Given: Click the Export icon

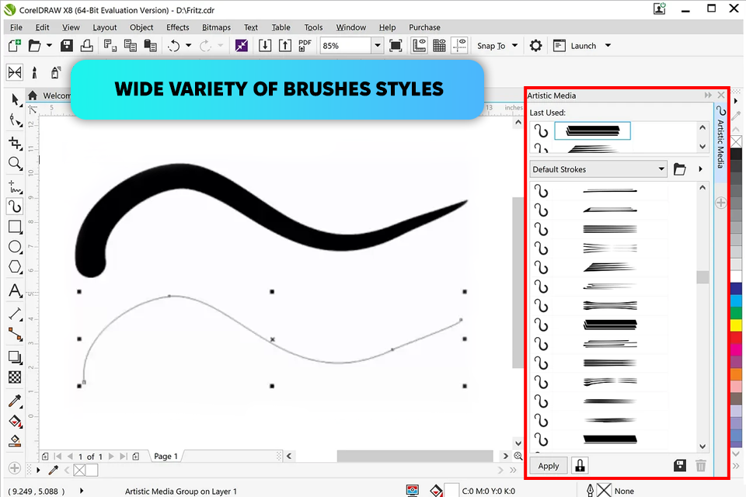Looking at the screenshot, I should click(285, 46).
